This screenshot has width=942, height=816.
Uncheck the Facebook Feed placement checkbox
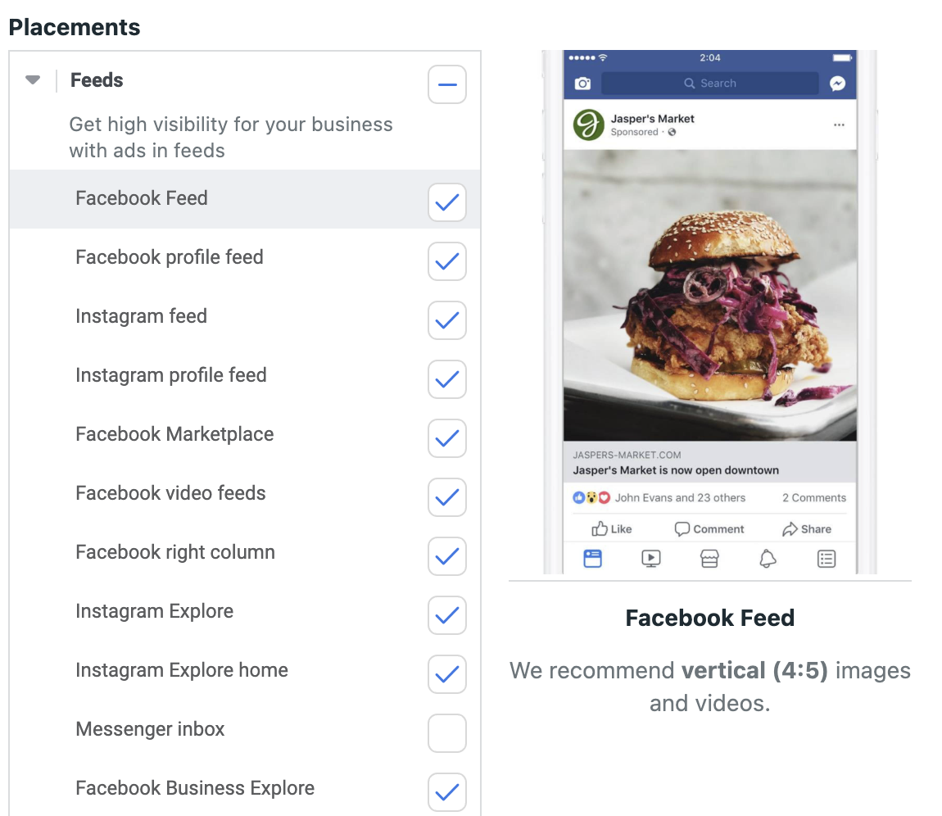point(447,202)
